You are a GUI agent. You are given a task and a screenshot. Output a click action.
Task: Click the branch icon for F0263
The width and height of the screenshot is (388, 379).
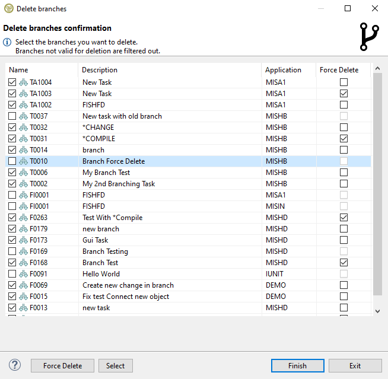coord(24,218)
